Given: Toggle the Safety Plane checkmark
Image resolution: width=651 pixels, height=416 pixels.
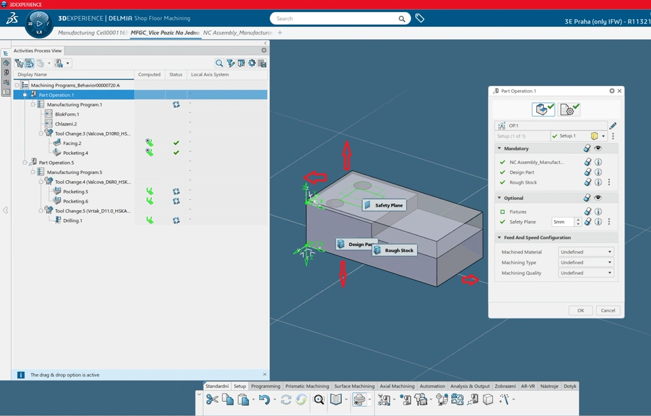Looking at the screenshot, I should pos(502,222).
